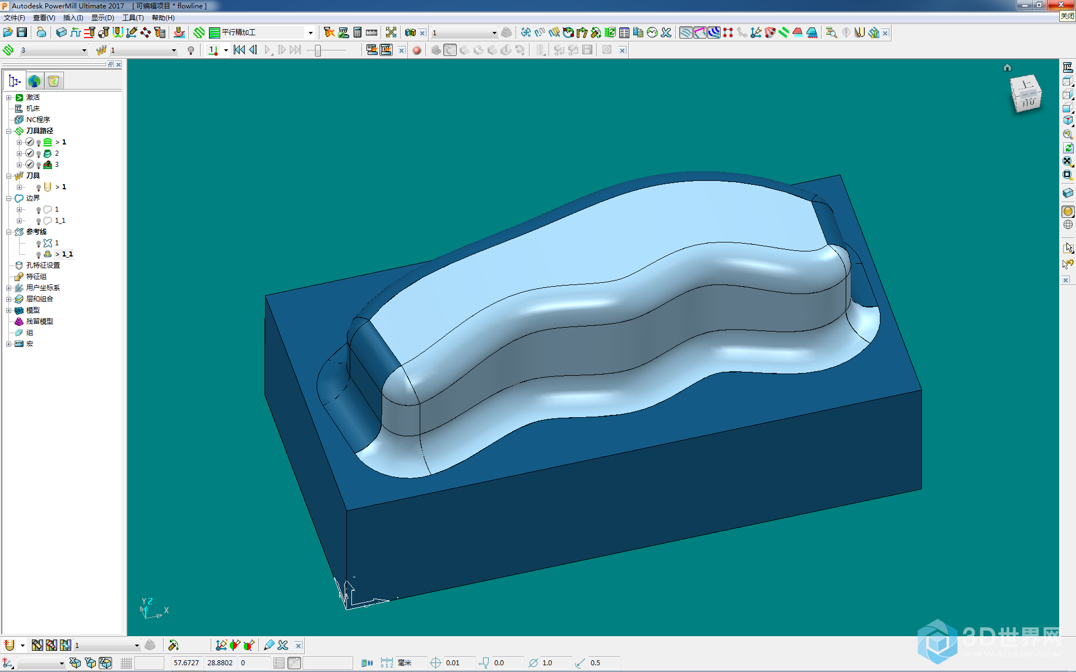
Task: Switch to the recycle bin tab
Action: click(x=54, y=81)
